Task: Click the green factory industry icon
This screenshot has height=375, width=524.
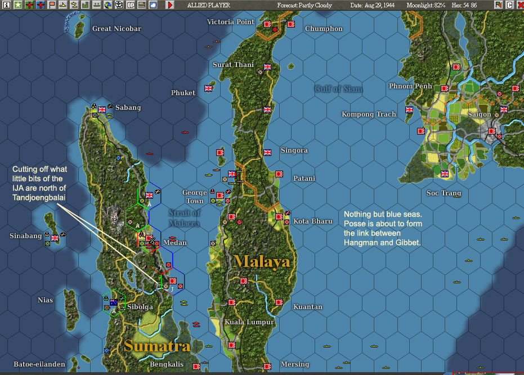Action: 85,5
